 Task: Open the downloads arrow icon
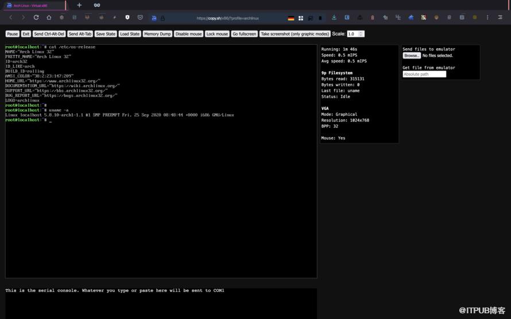point(334,18)
